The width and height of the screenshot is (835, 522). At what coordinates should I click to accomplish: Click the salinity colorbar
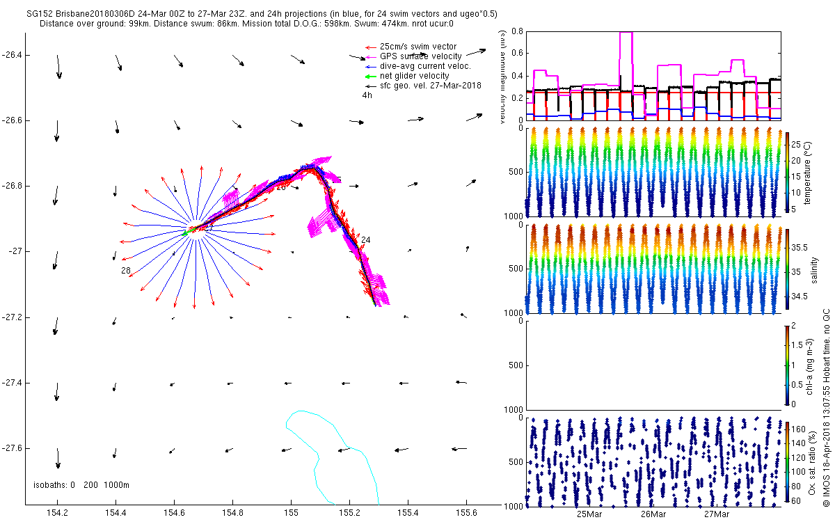pyautogui.click(x=787, y=268)
